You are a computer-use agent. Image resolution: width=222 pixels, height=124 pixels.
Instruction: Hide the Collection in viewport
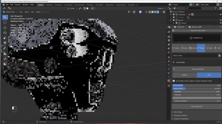tap(221, 14)
